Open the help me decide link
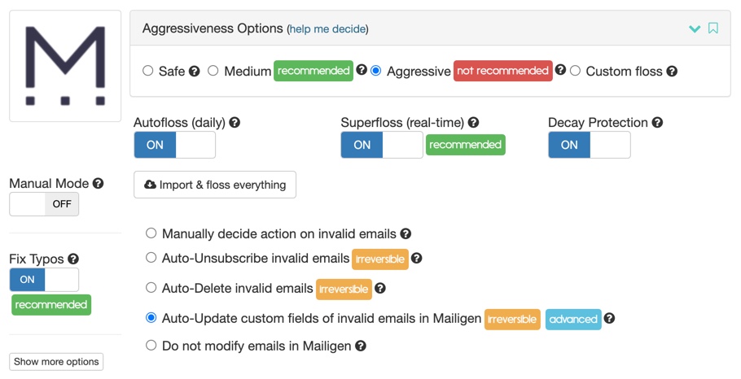The width and height of the screenshot is (741, 379). (x=327, y=29)
